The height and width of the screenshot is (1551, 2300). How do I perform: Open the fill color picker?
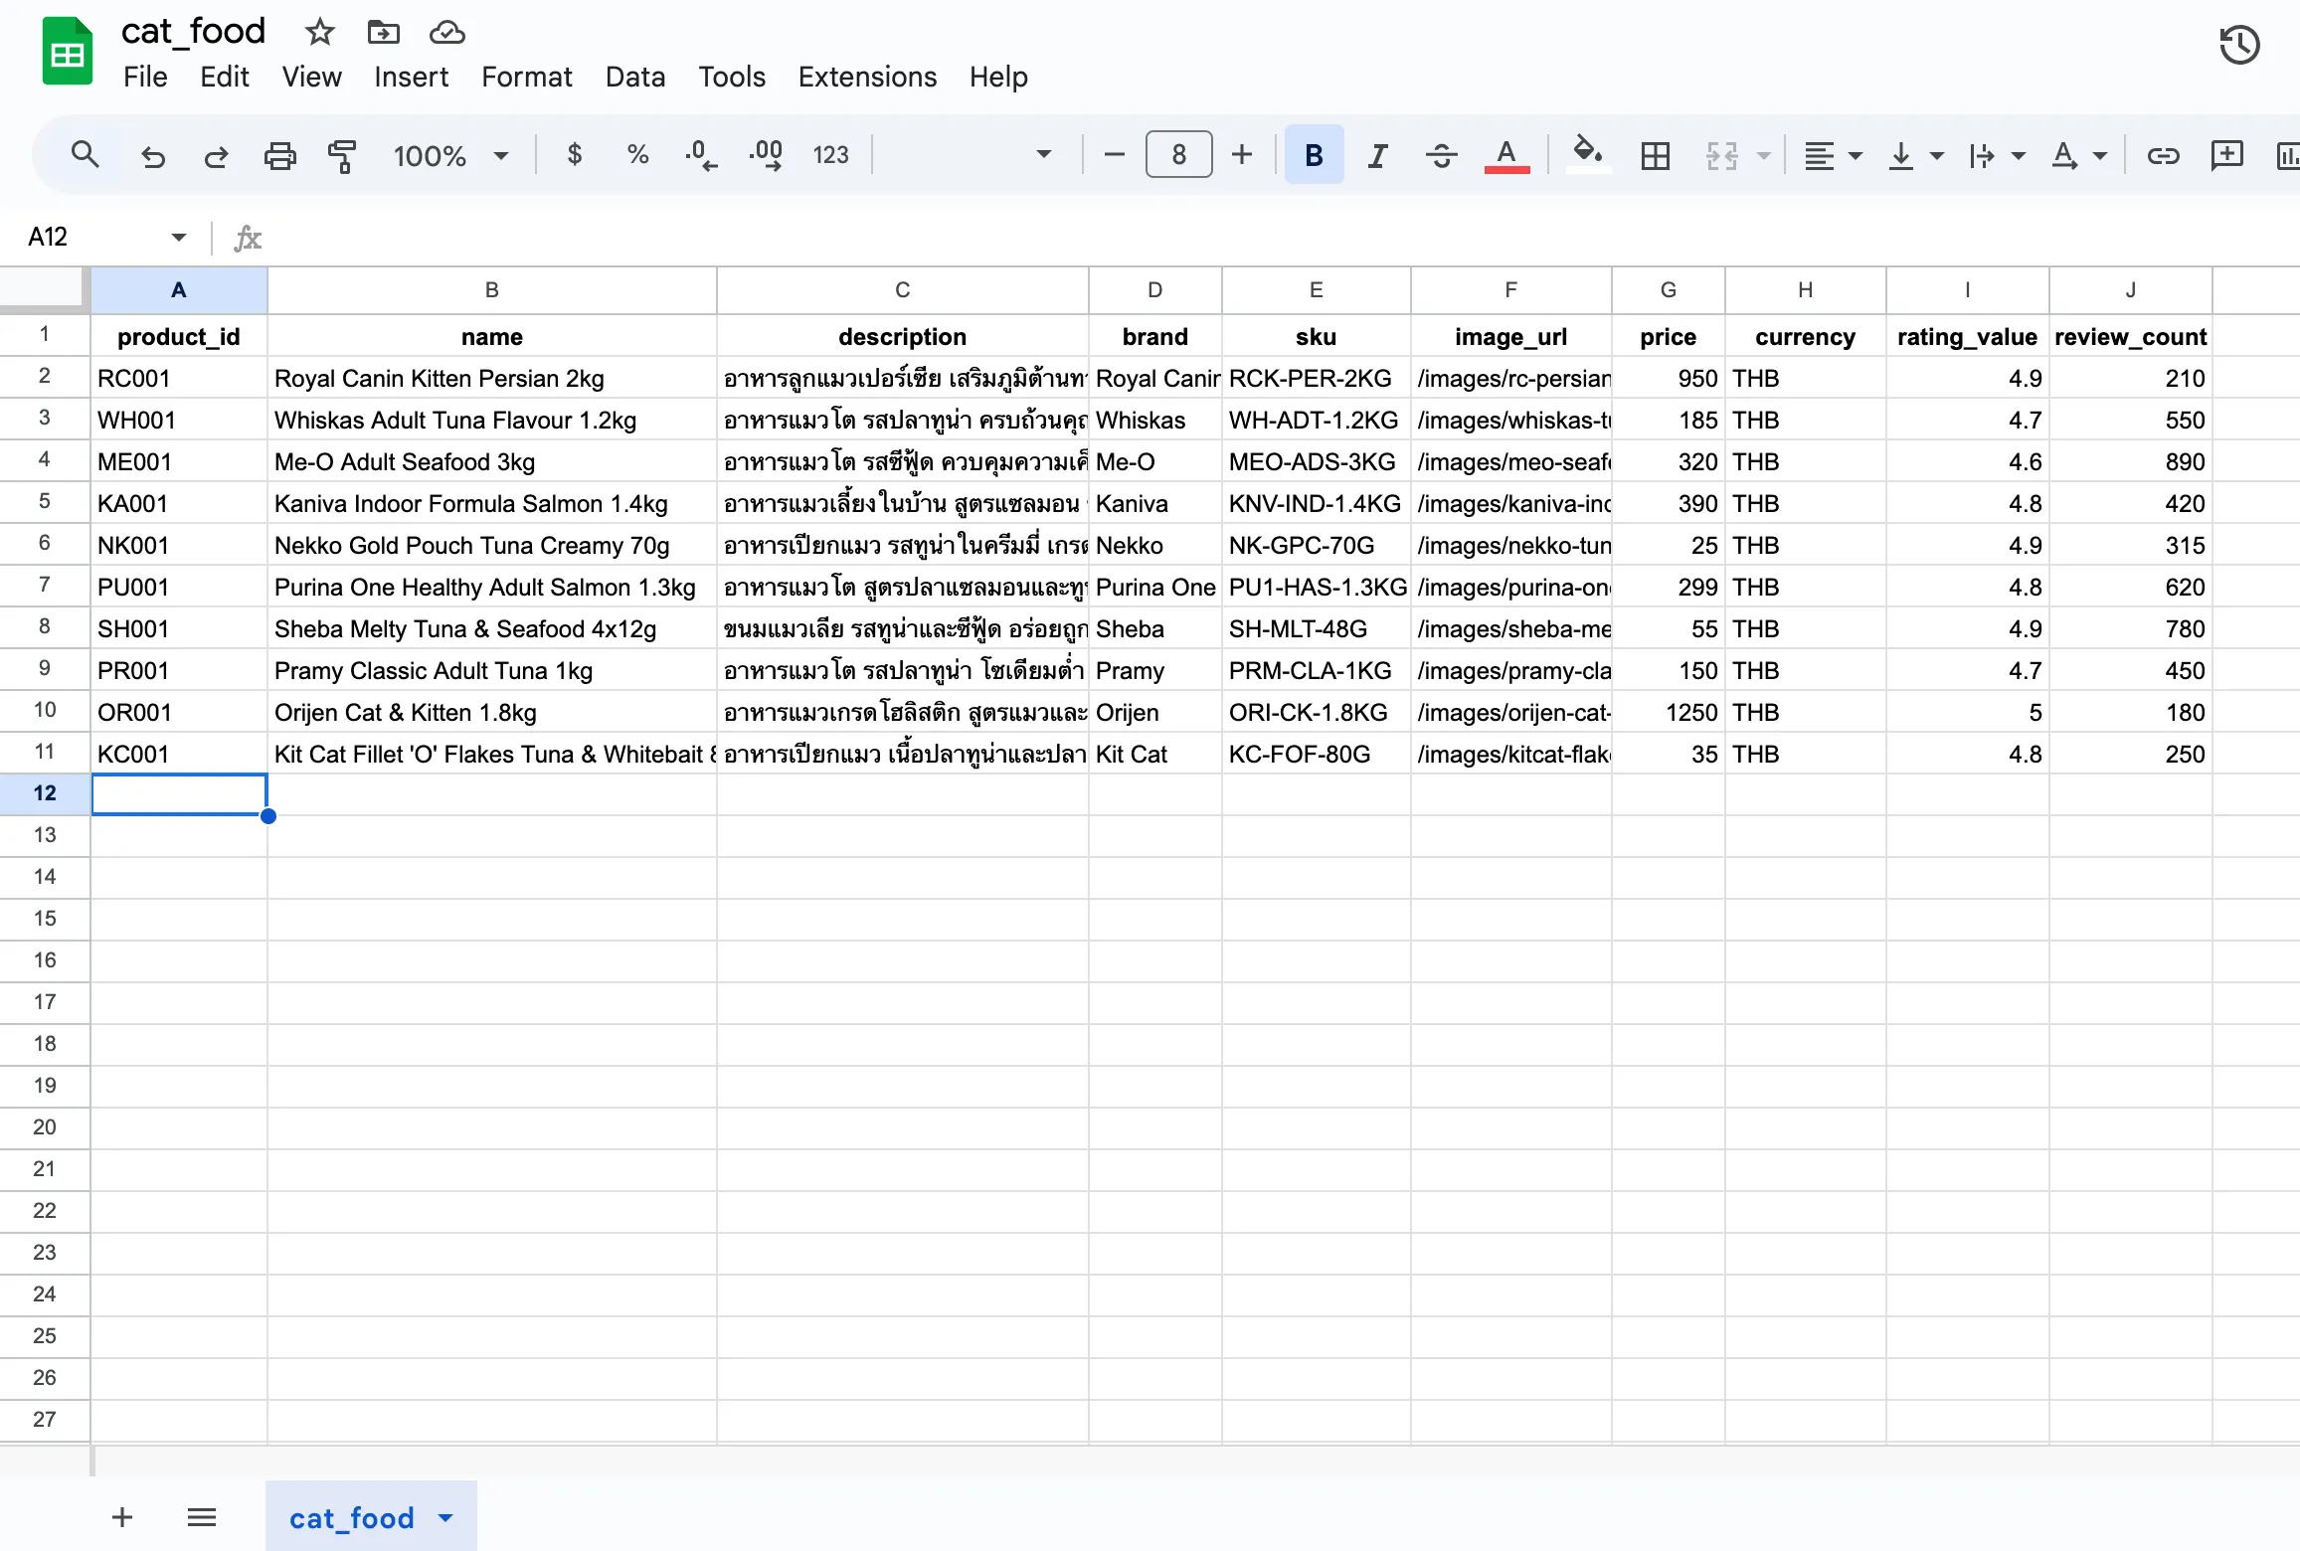(1587, 155)
